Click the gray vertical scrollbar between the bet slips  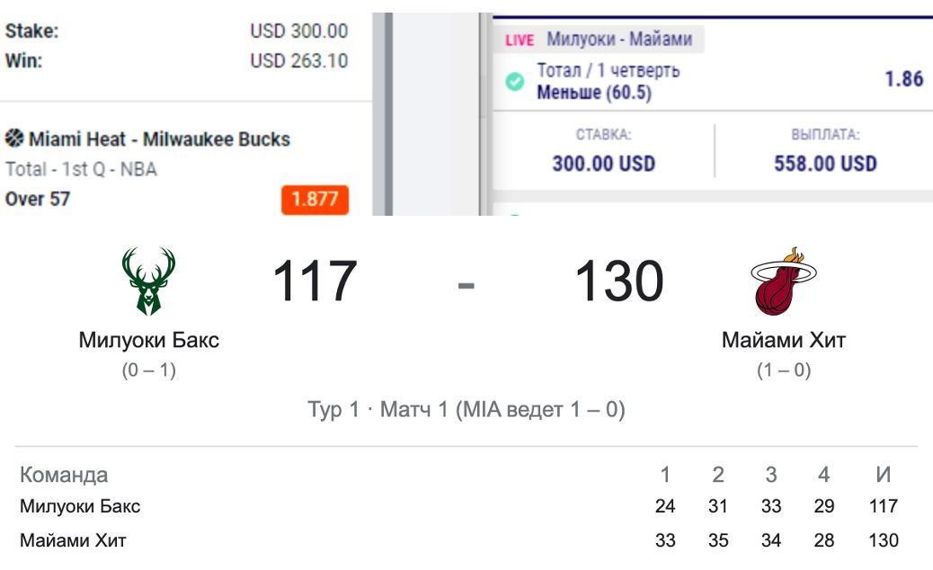pos(389,108)
